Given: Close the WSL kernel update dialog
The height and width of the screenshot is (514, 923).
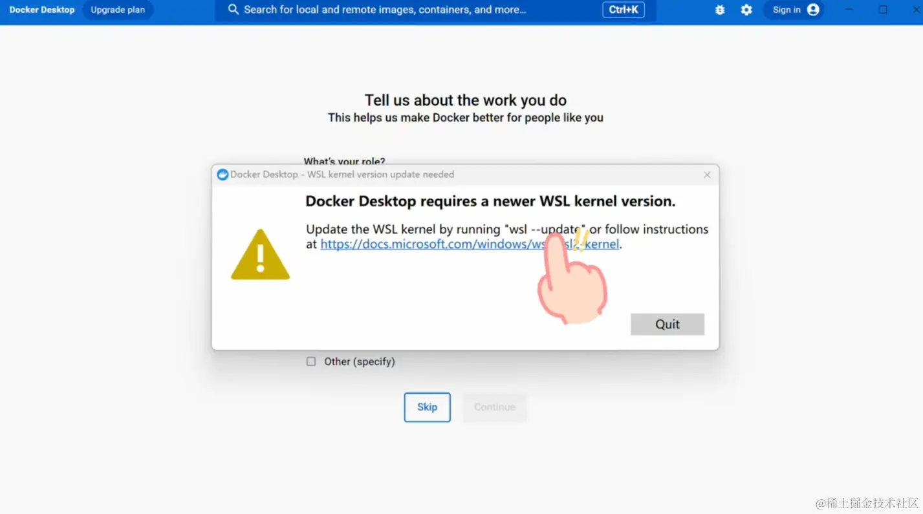Looking at the screenshot, I should point(707,175).
